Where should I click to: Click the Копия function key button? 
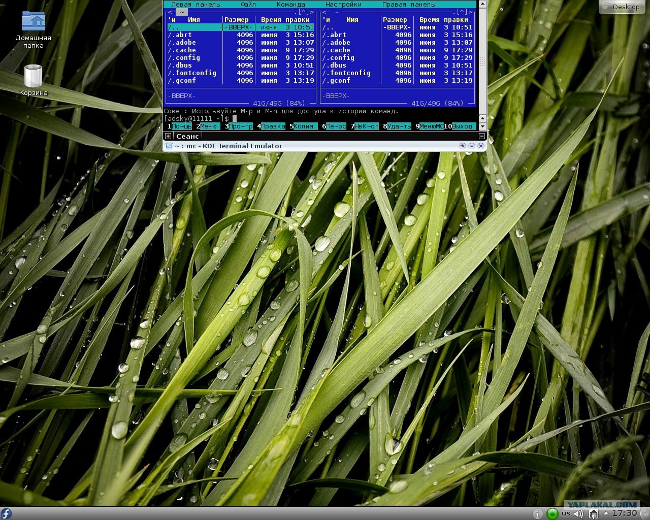pyautogui.click(x=304, y=126)
